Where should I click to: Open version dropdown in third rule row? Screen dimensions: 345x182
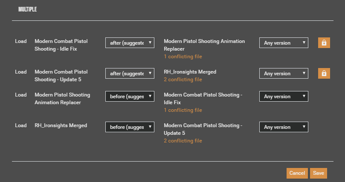tap(284, 96)
